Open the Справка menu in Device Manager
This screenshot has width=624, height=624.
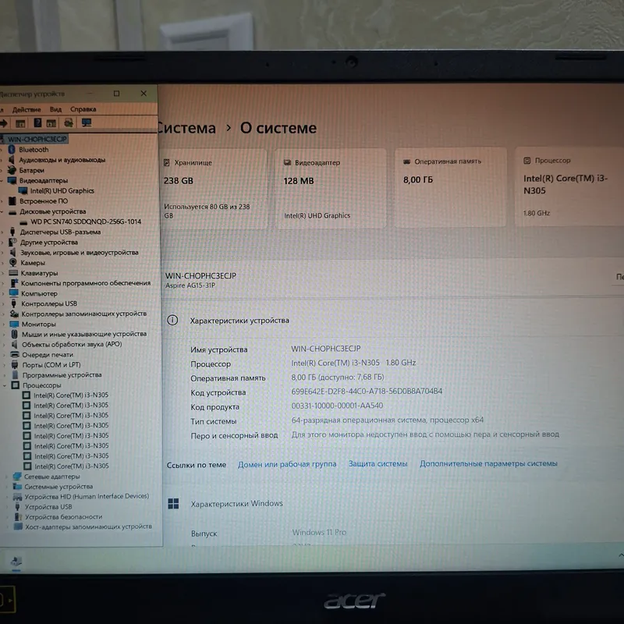pyautogui.click(x=83, y=109)
